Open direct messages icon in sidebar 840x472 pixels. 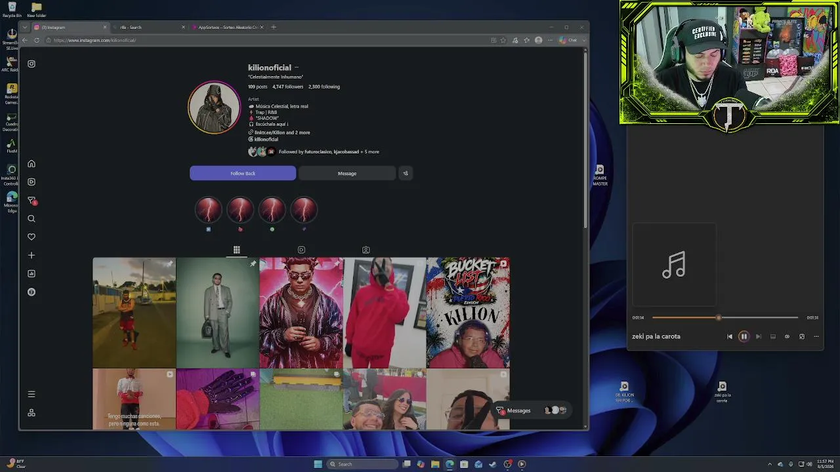click(31, 200)
